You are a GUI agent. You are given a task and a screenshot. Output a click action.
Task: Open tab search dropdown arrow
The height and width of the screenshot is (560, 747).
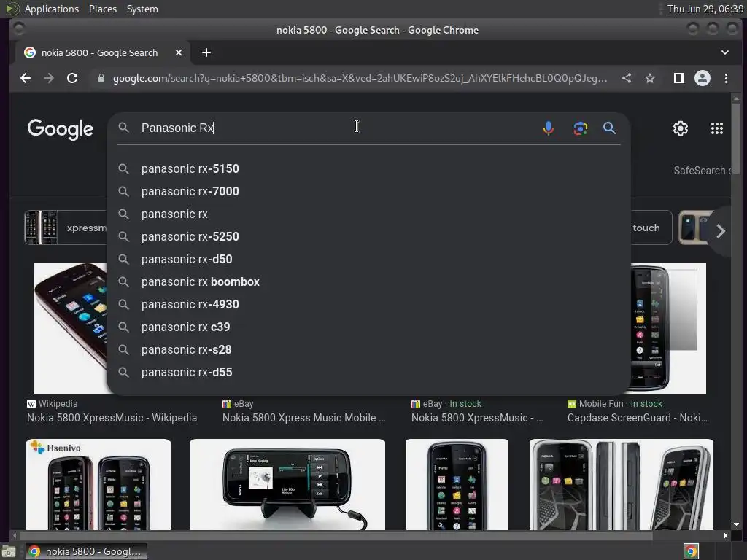click(x=724, y=52)
